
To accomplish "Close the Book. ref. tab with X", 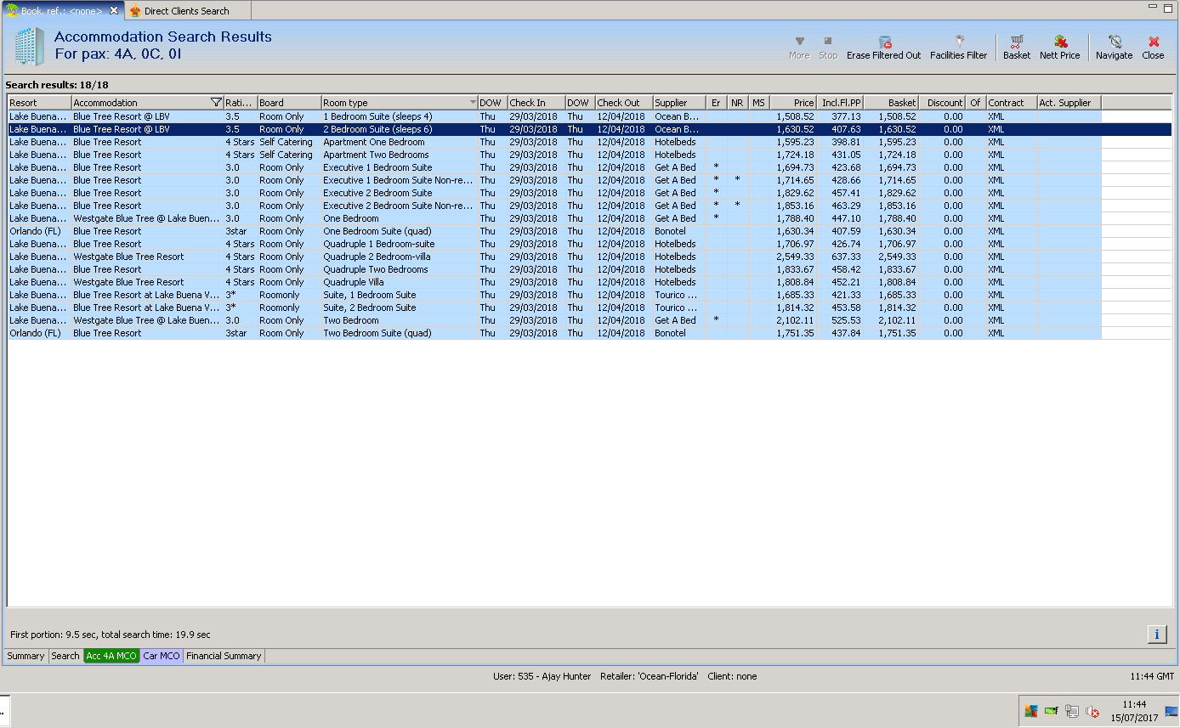I will (114, 10).
